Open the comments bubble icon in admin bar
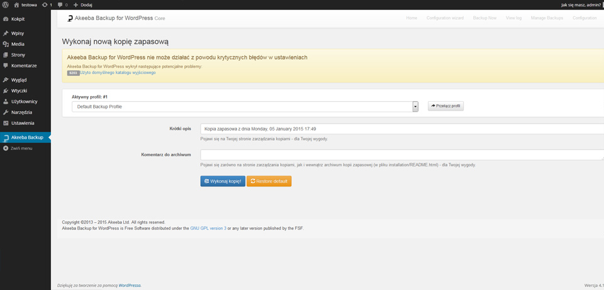Image resolution: width=604 pixels, height=290 pixels. click(x=60, y=5)
